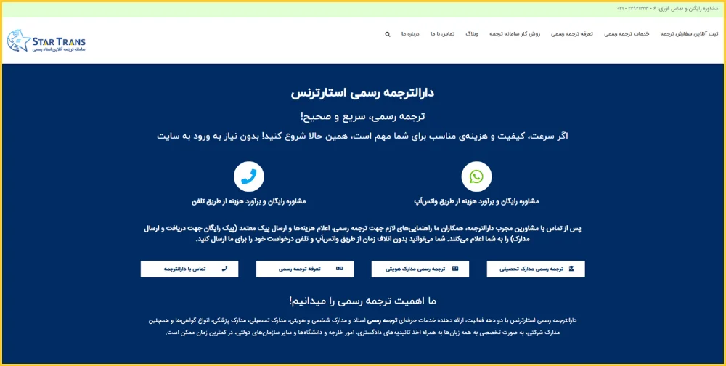Visit the وبلاگ menu item
Viewport: 726px width, 366px height.
(472, 34)
